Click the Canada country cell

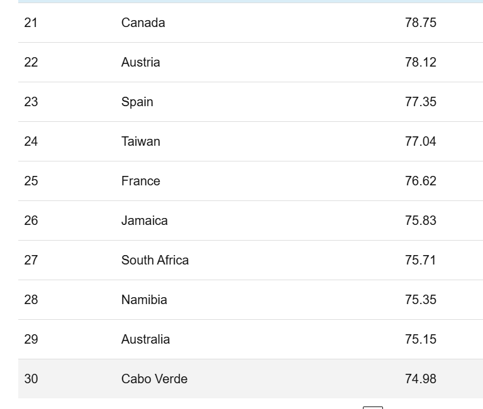(x=143, y=23)
